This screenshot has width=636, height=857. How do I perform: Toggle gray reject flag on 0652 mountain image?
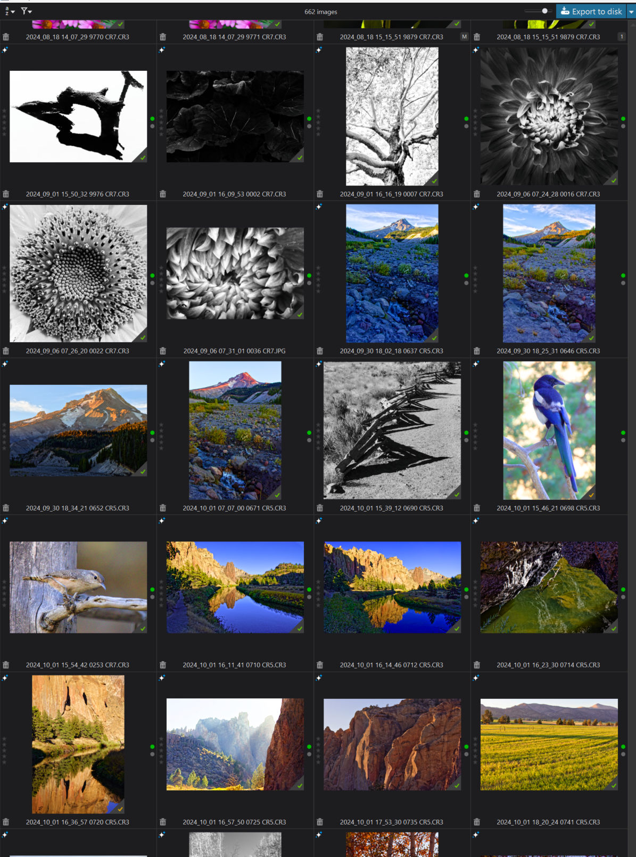click(152, 440)
